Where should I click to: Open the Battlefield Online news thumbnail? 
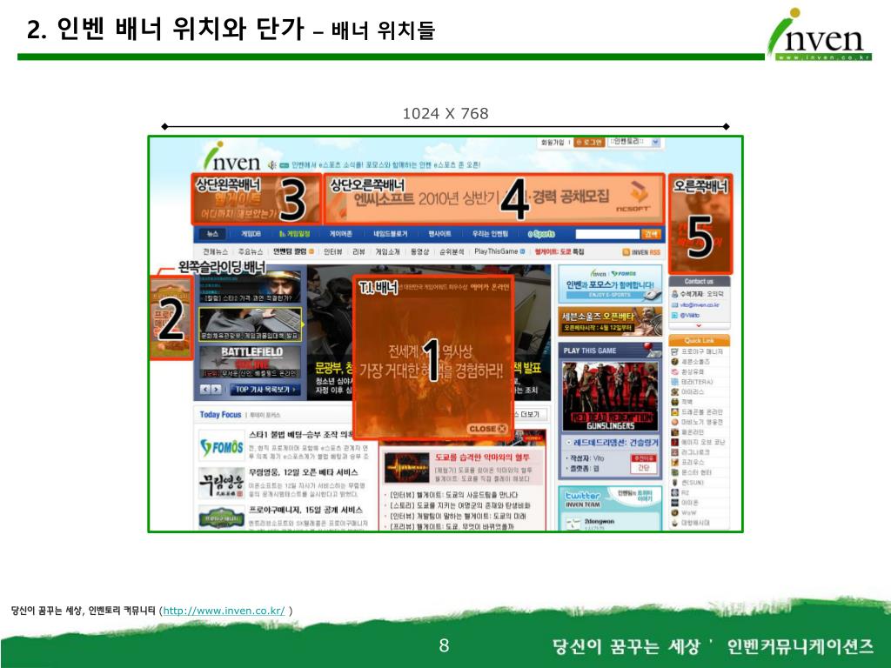pos(250,361)
